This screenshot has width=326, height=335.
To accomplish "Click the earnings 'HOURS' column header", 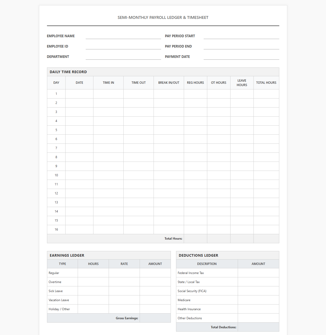I will click(x=93, y=264).
